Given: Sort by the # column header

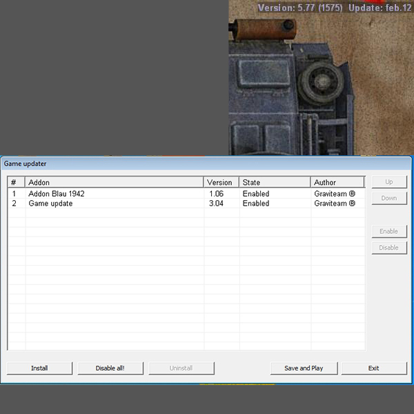Looking at the screenshot, I should click(17, 182).
